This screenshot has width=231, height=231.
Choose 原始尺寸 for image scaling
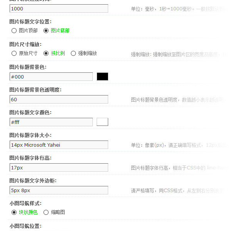tap(14, 54)
